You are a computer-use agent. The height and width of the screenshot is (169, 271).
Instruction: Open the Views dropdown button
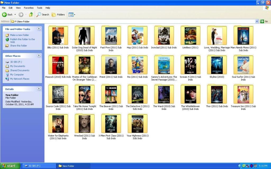point(72,15)
